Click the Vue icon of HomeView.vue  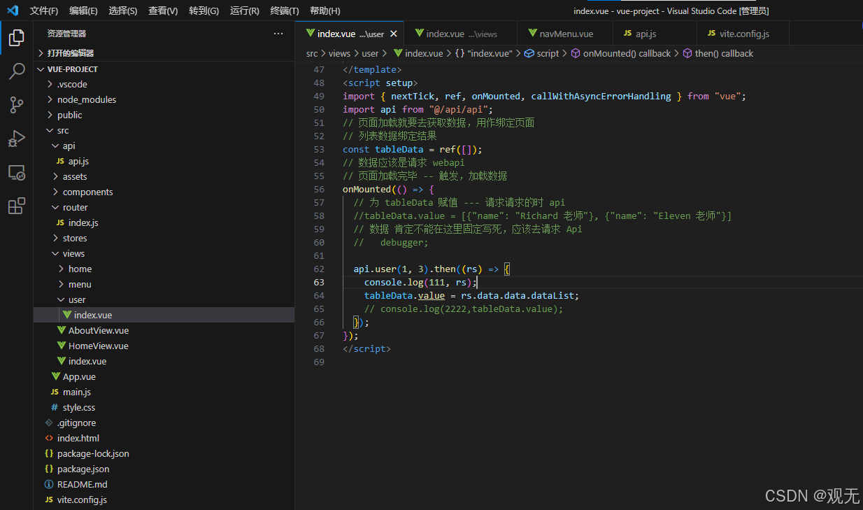(62, 346)
